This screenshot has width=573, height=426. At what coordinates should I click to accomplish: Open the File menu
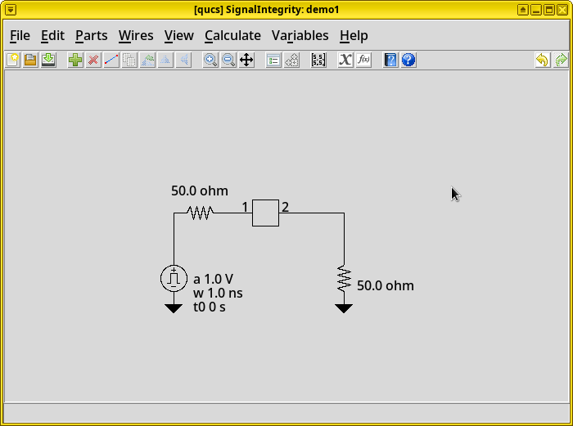[20, 35]
